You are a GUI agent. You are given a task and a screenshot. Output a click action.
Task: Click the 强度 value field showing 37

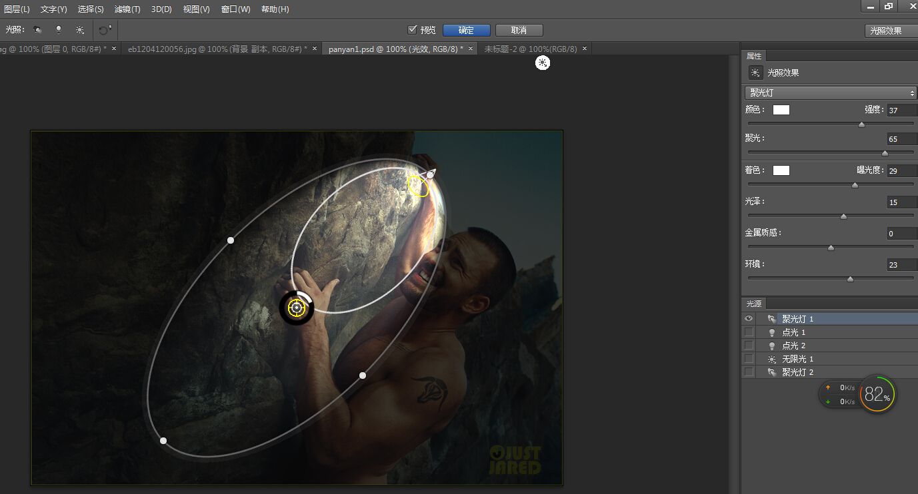(x=902, y=111)
